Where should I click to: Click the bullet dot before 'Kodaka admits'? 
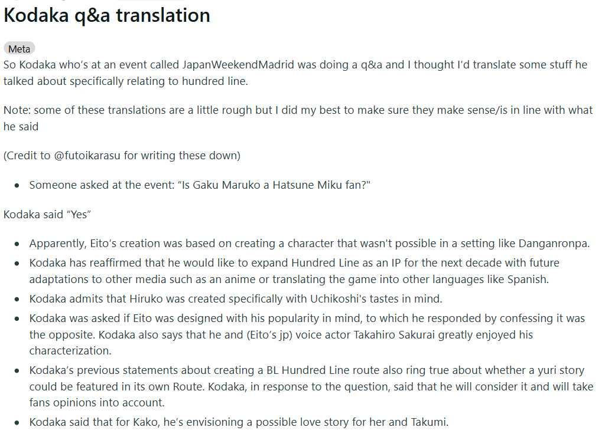pyautogui.click(x=17, y=300)
